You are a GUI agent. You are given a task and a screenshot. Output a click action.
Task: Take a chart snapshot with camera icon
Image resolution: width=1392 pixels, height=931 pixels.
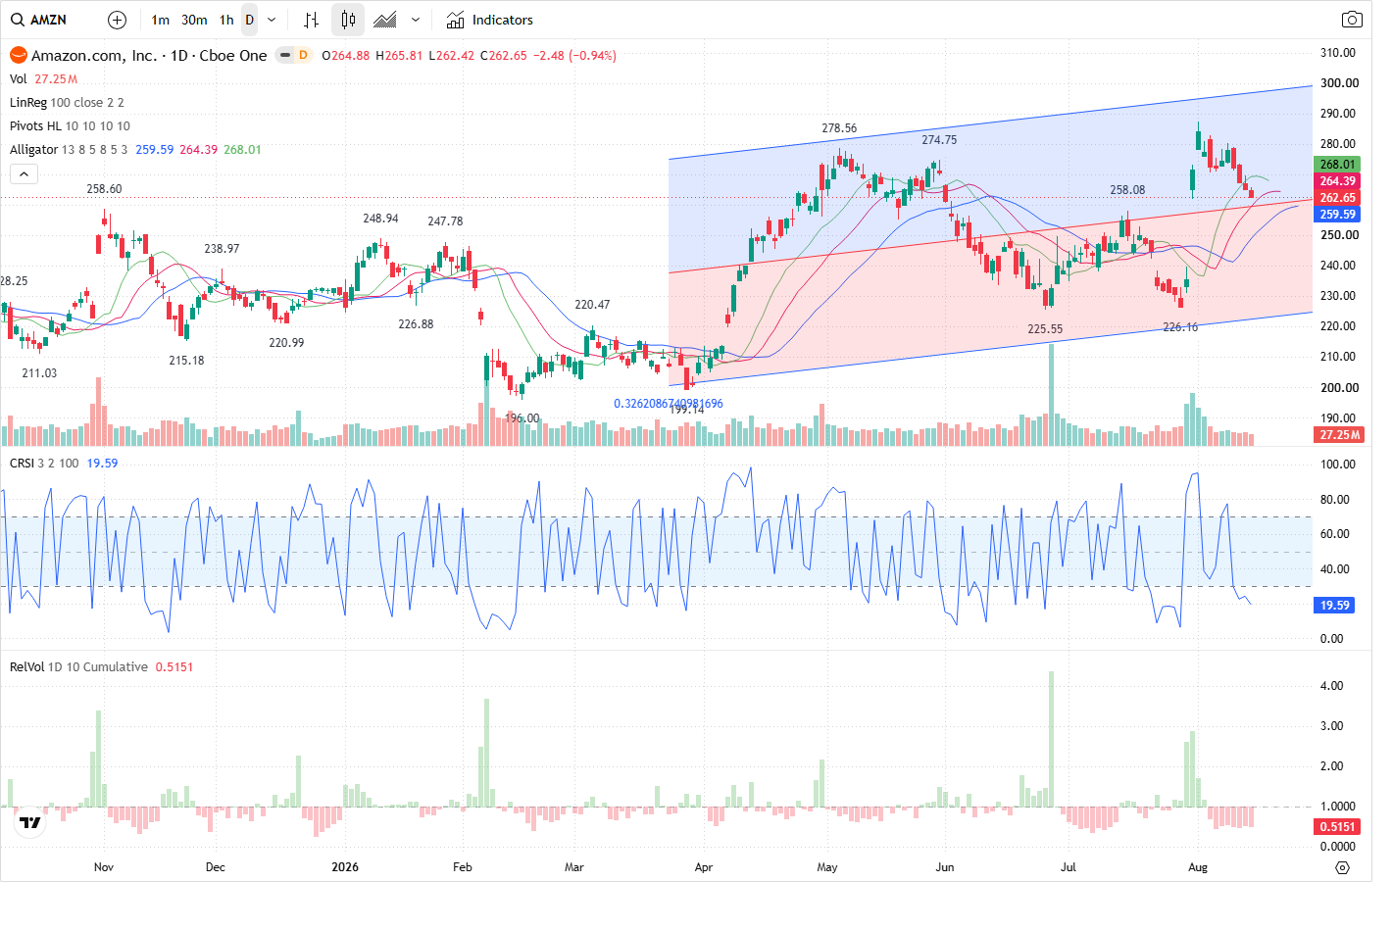[x=1352, y=20]
